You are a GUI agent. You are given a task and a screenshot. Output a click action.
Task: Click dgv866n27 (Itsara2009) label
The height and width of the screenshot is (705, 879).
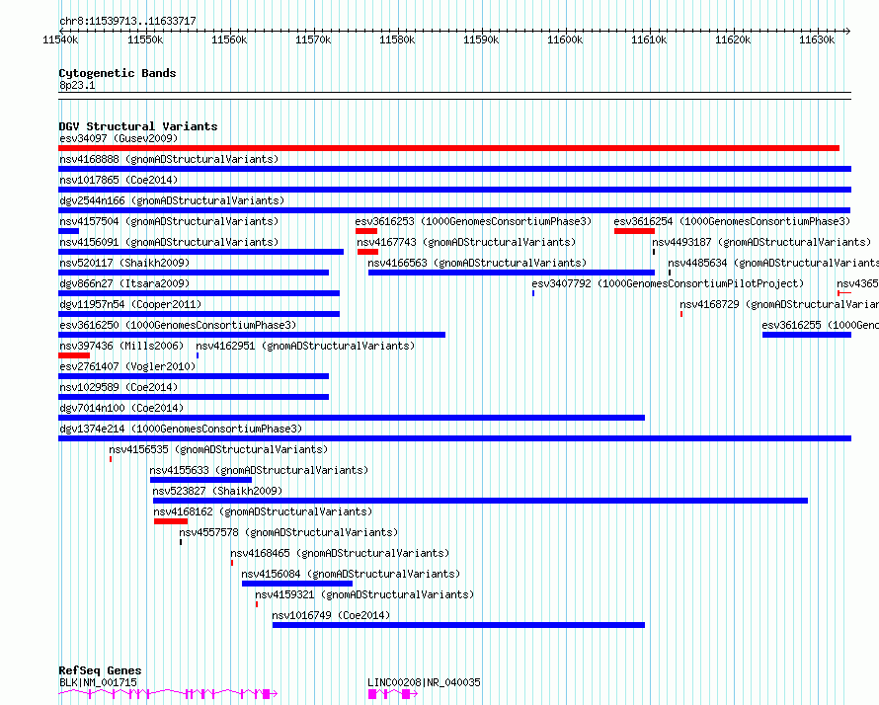(124, 283)
